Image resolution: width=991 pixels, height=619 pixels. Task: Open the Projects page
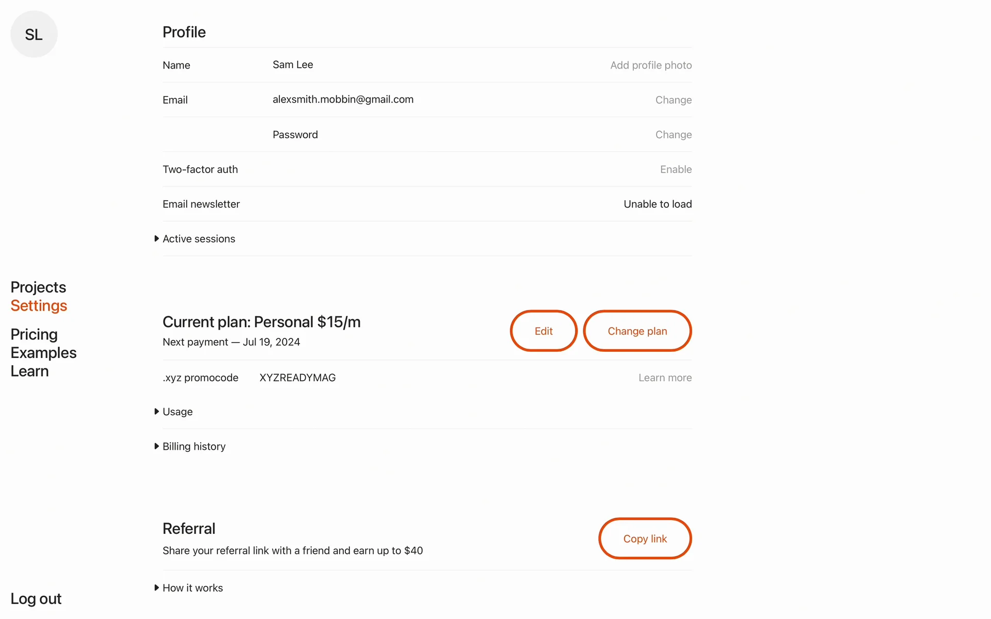(38, 287)
